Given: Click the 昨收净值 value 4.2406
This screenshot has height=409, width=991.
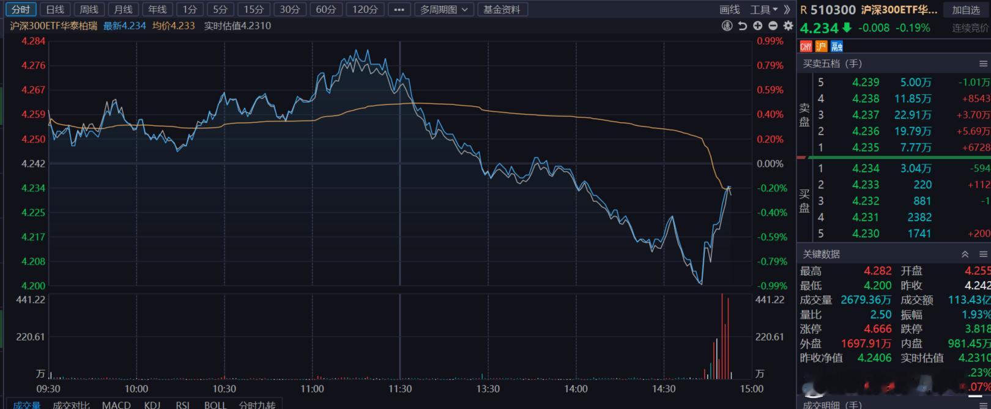Looking at the screenshot, I should pyautogui.click(x=874, y=358).
